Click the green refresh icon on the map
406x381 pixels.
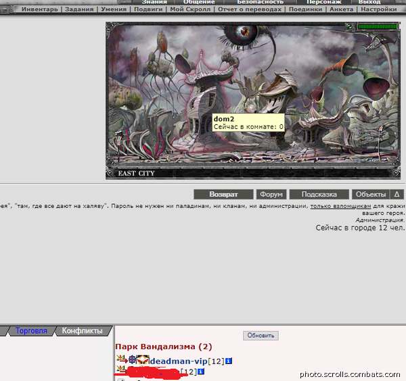[349, 26]
